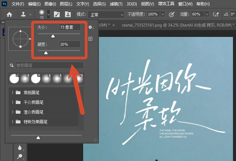Toggle pressure for opacity icon
Image resolution: width=236 pixels, height=161 pixels.
pos(172,14)
